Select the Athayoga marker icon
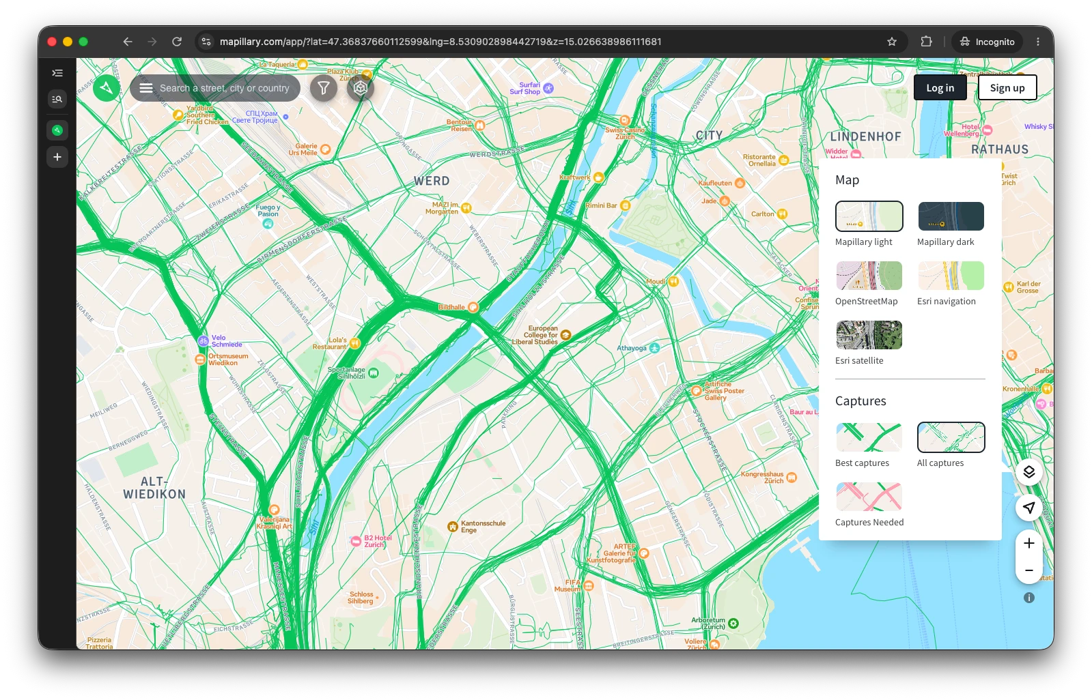The image size is (1092, 700). [x=654, y=348]
